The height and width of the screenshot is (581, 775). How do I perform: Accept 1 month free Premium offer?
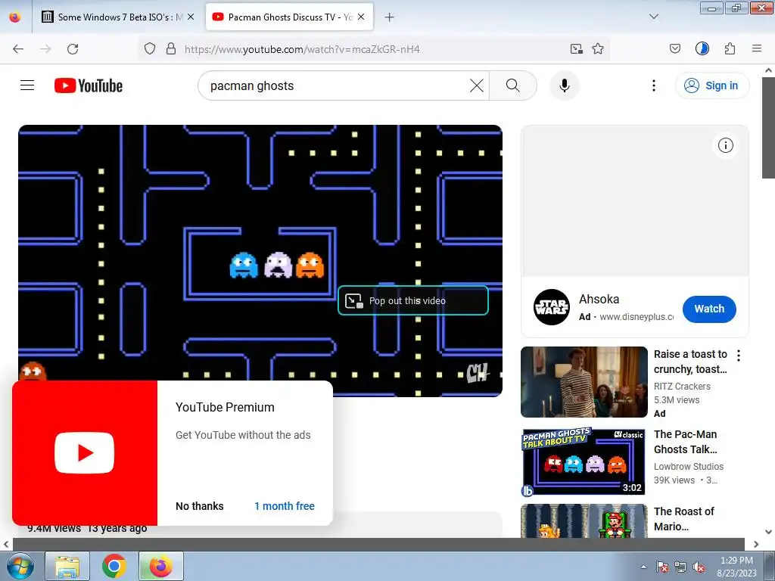(285, 506)
